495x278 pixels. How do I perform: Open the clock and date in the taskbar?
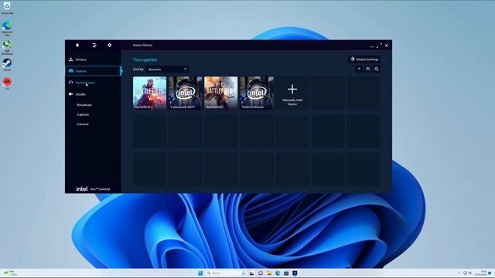pos(482,273)
